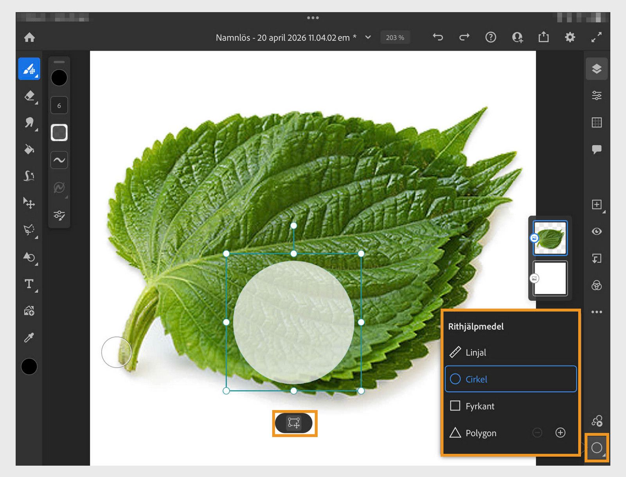Viewport: 626px width, 477px height.
Task: Open the Share export menu
Action: pyautogui.click(x=543, y=37)
